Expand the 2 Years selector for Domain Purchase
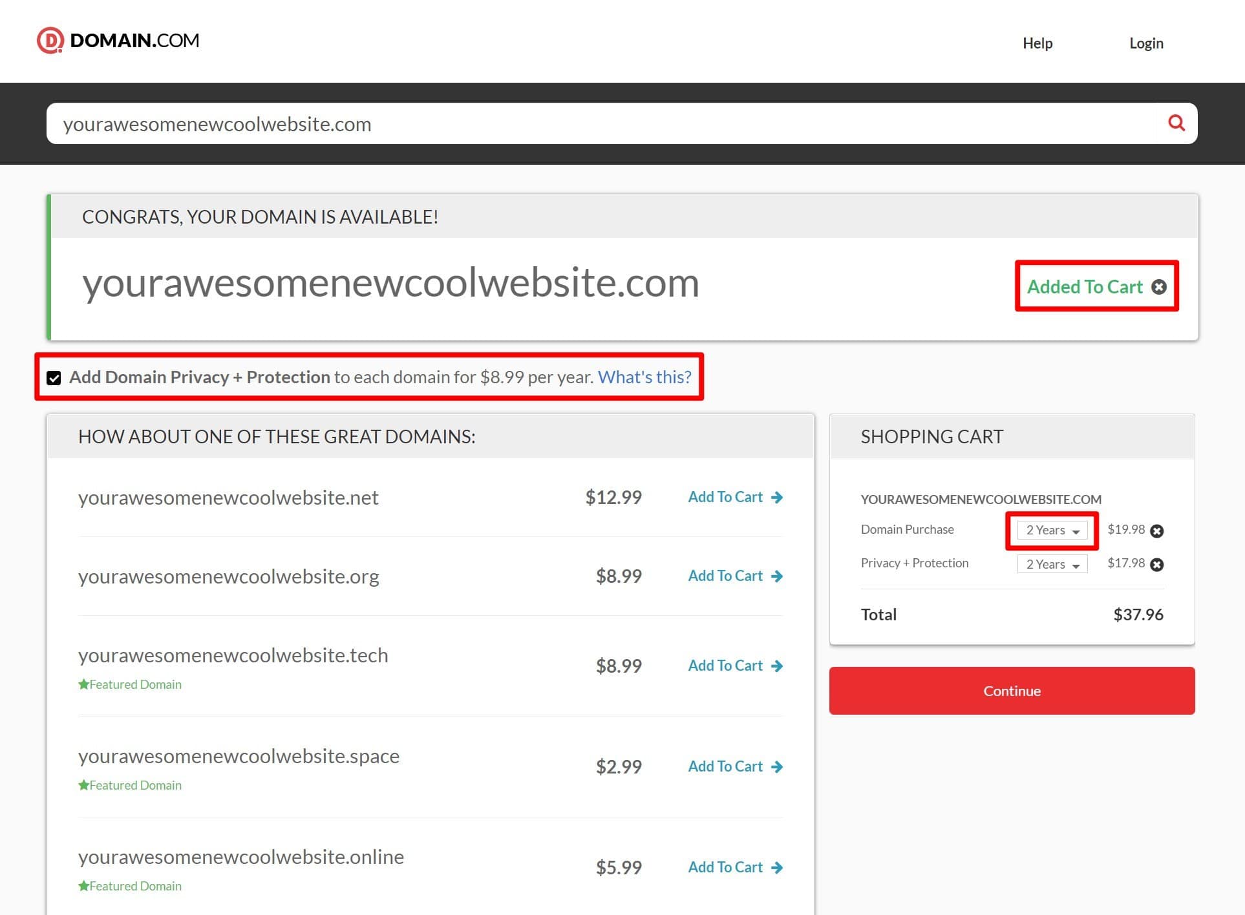The image size is (1245, 915). coord(1051,530)
